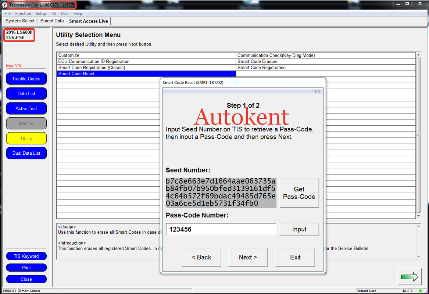Click the Pass-Code Number input field
429x294 pixels.
[221, 229]
